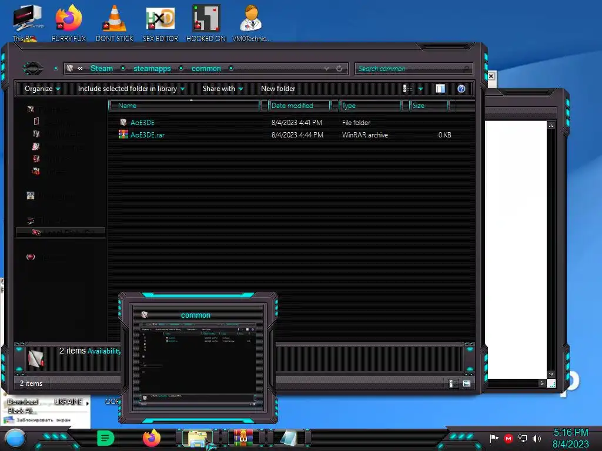Open the SEX EDITOR HxD desktop shortcut
This screenshot has height=451, width=602.
160,23
